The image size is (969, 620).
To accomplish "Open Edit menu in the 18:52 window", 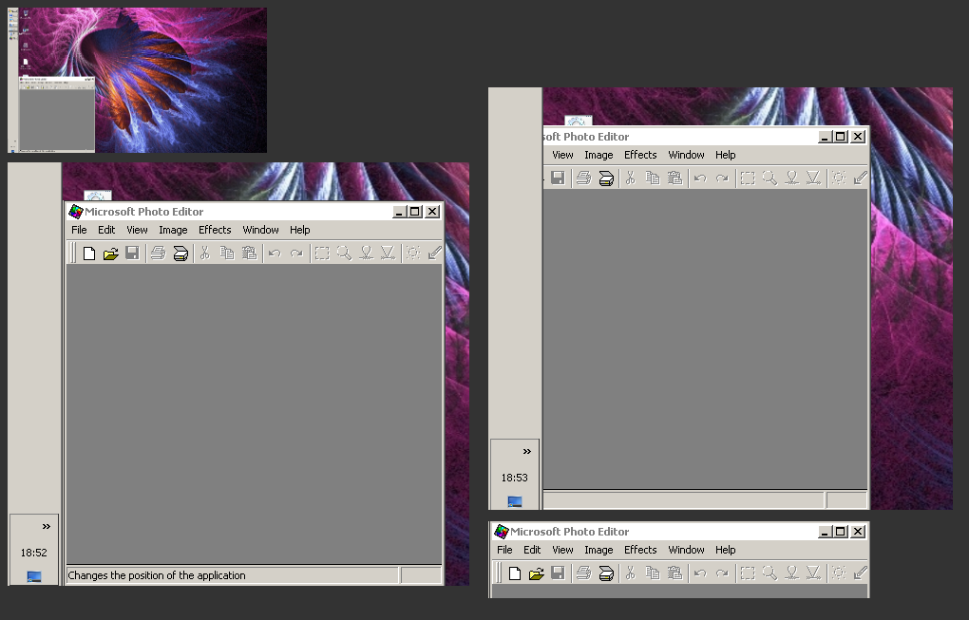I will (x=106, y=230).
